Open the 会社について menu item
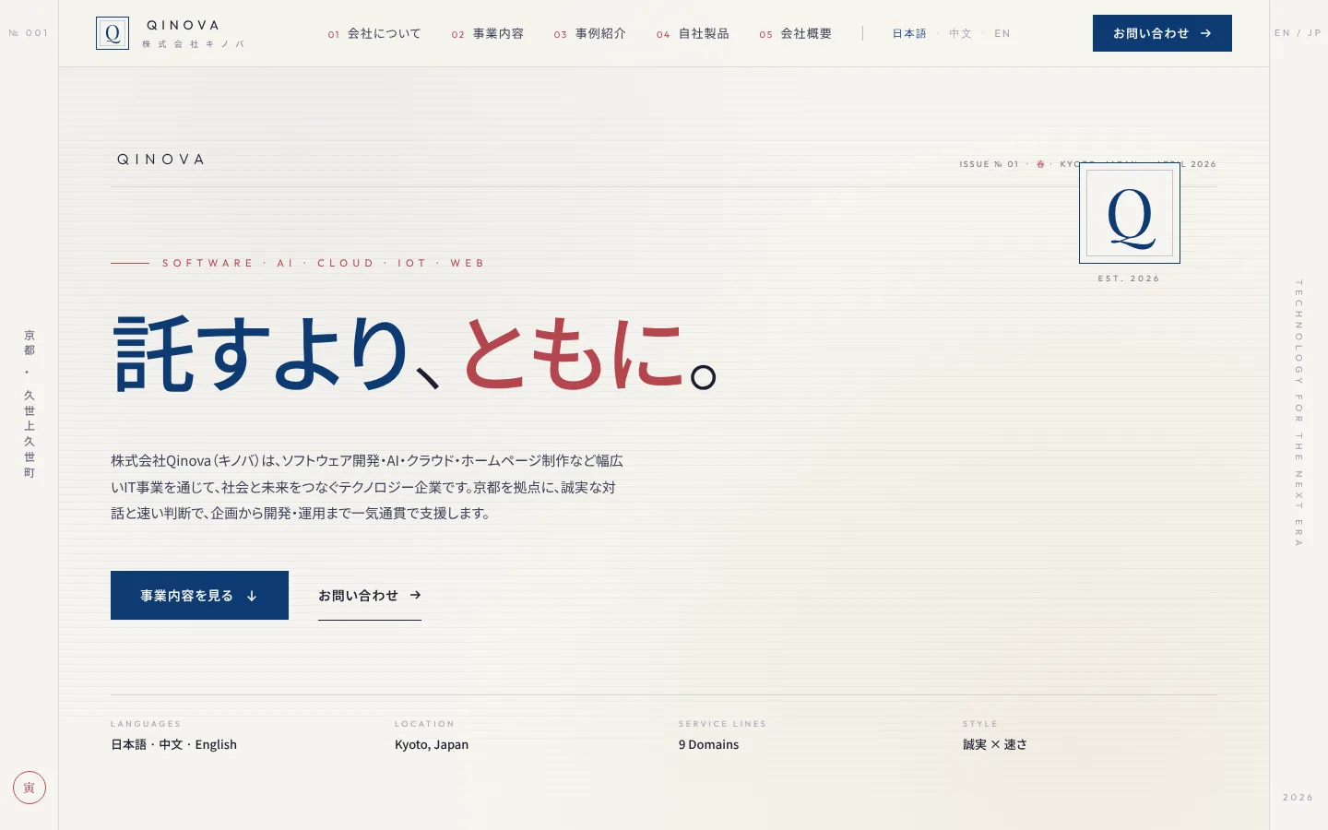1328x830 pixels. [374, 33]
